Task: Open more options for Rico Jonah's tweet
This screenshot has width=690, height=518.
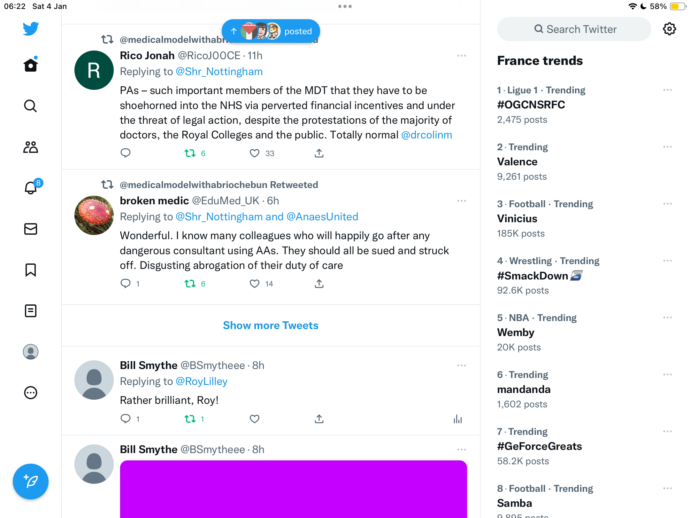Action: click(x=462, y=56)
